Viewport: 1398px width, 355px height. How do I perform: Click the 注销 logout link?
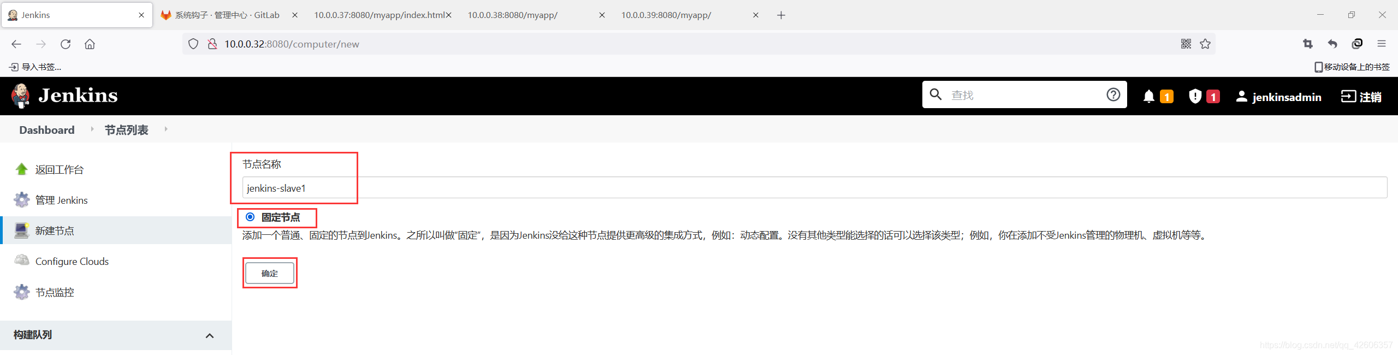(1361, 97)
